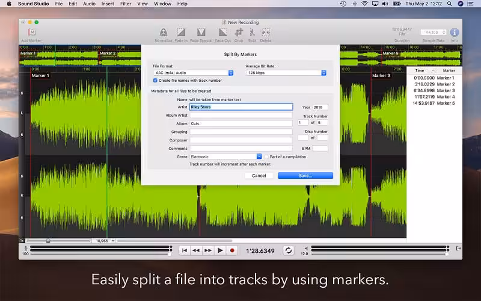Open the Apple menu
The width and height of the screenshot is (481, 301).
coord(9,4)
